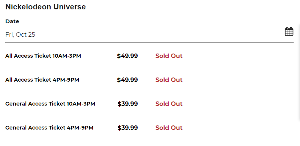
Task: Click $49.99 price of 4PM-9PM All Access
Action: pos(127,80)
